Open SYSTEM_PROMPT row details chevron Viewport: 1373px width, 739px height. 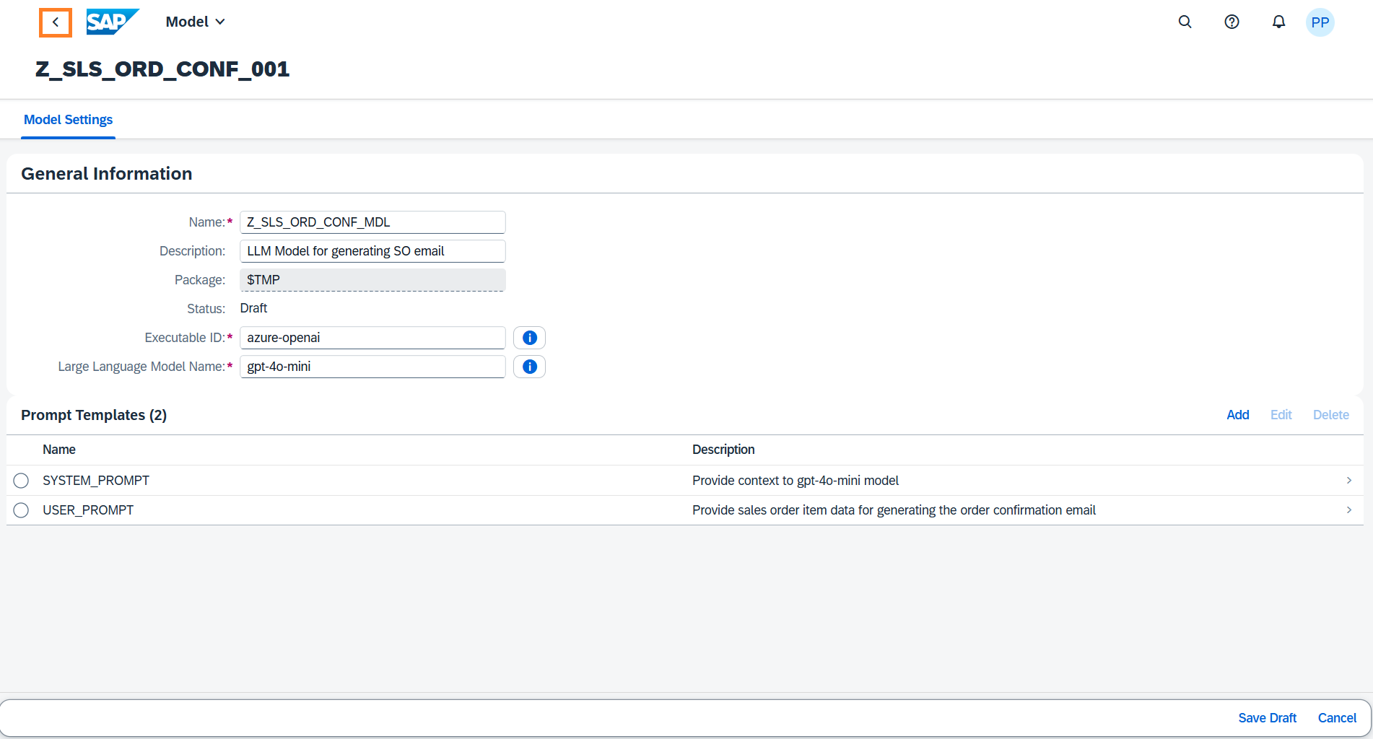[1348, 481]
